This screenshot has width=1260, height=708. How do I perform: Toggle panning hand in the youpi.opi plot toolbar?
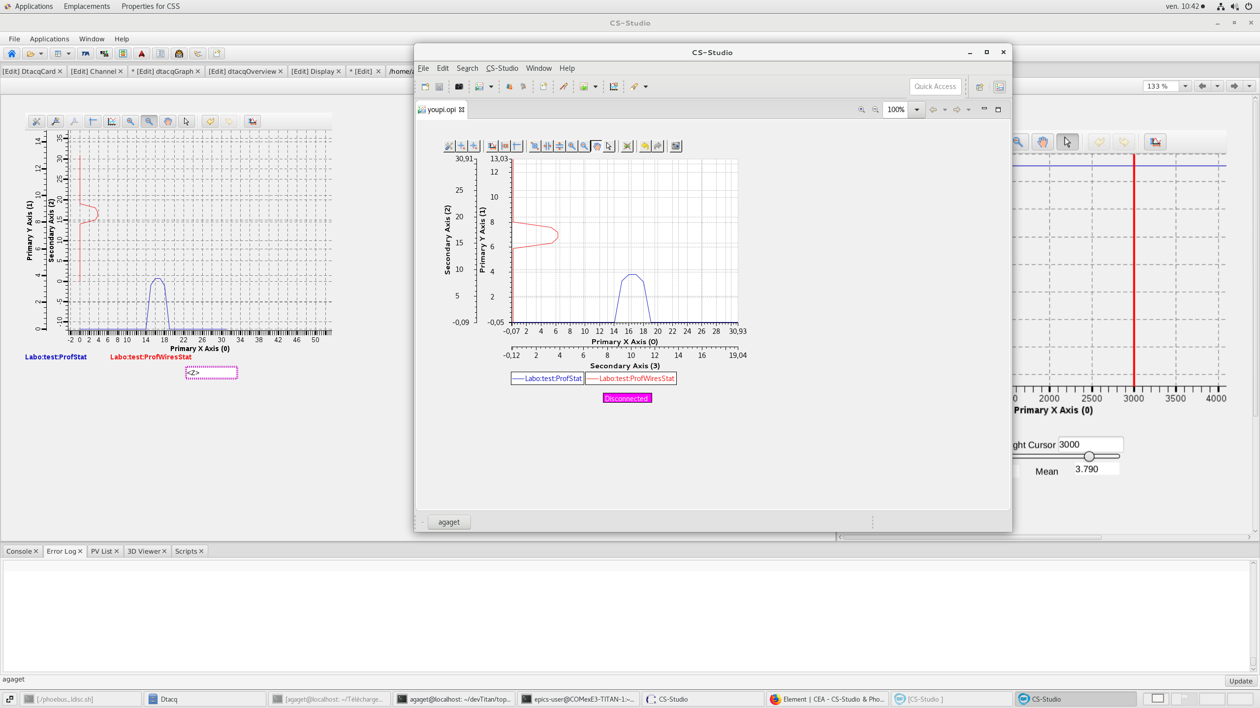(597, 146)
